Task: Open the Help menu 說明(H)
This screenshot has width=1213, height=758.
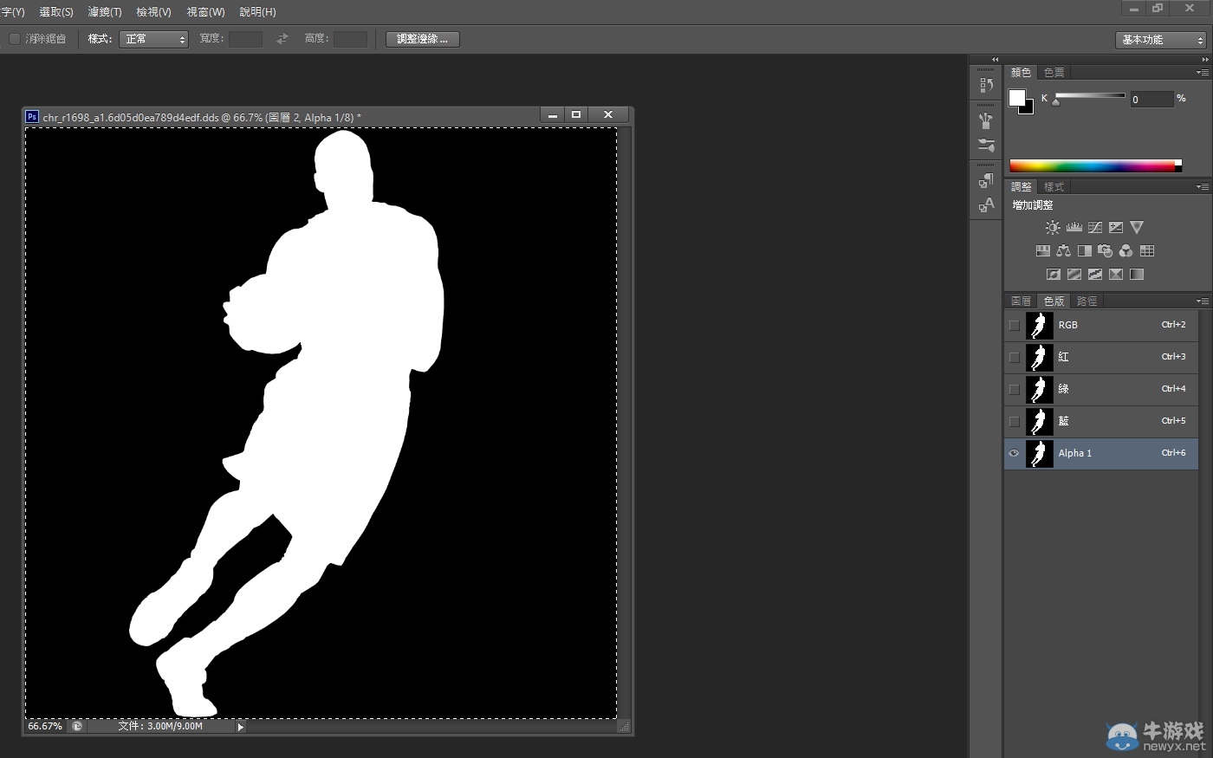Action: [x=258, y=12]
